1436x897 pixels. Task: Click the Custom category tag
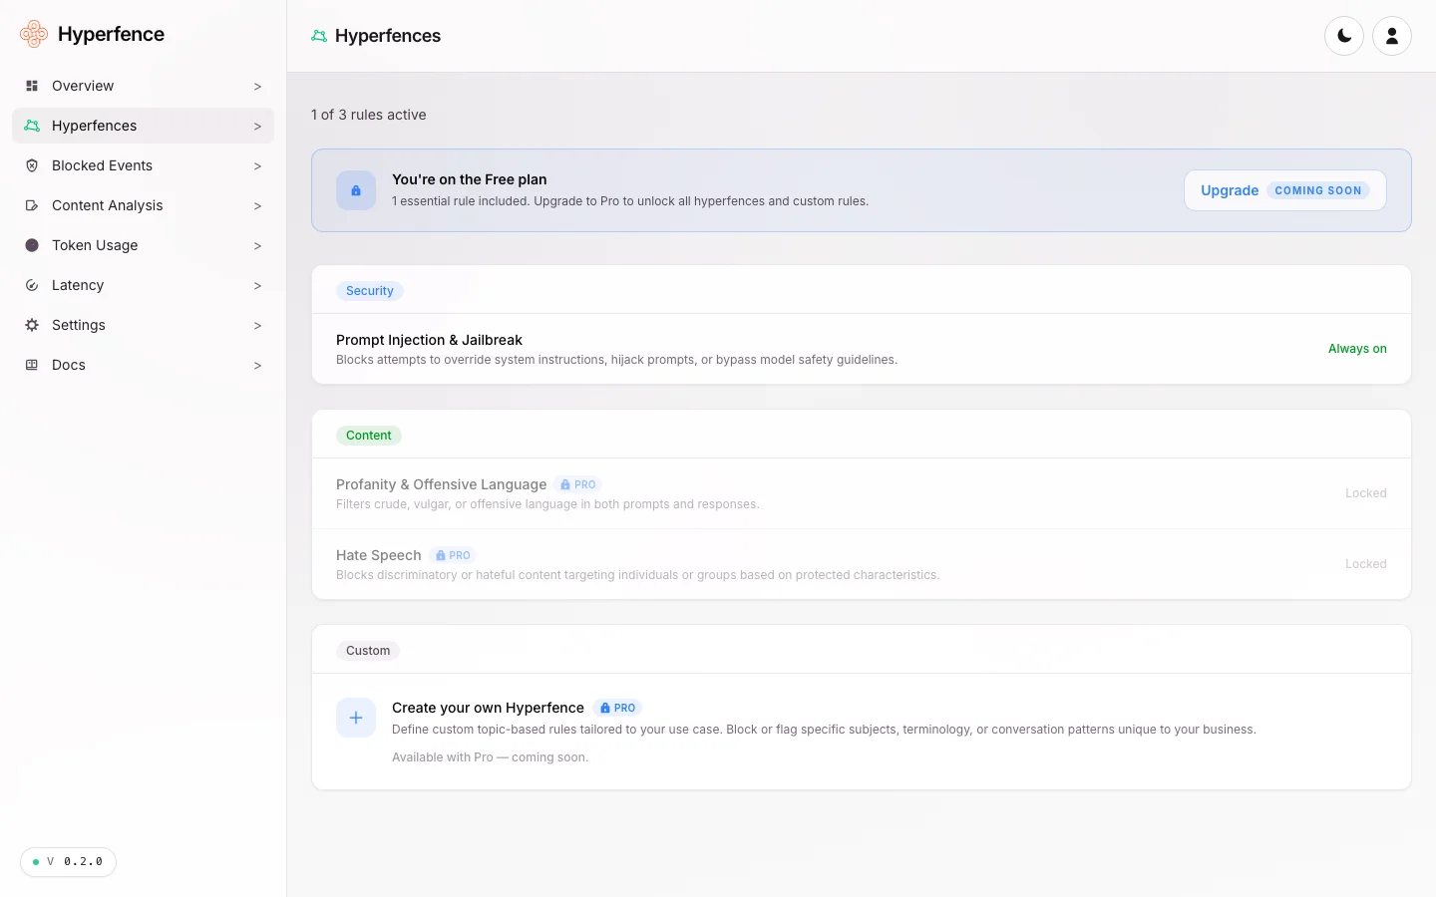(x=368, y=651)
